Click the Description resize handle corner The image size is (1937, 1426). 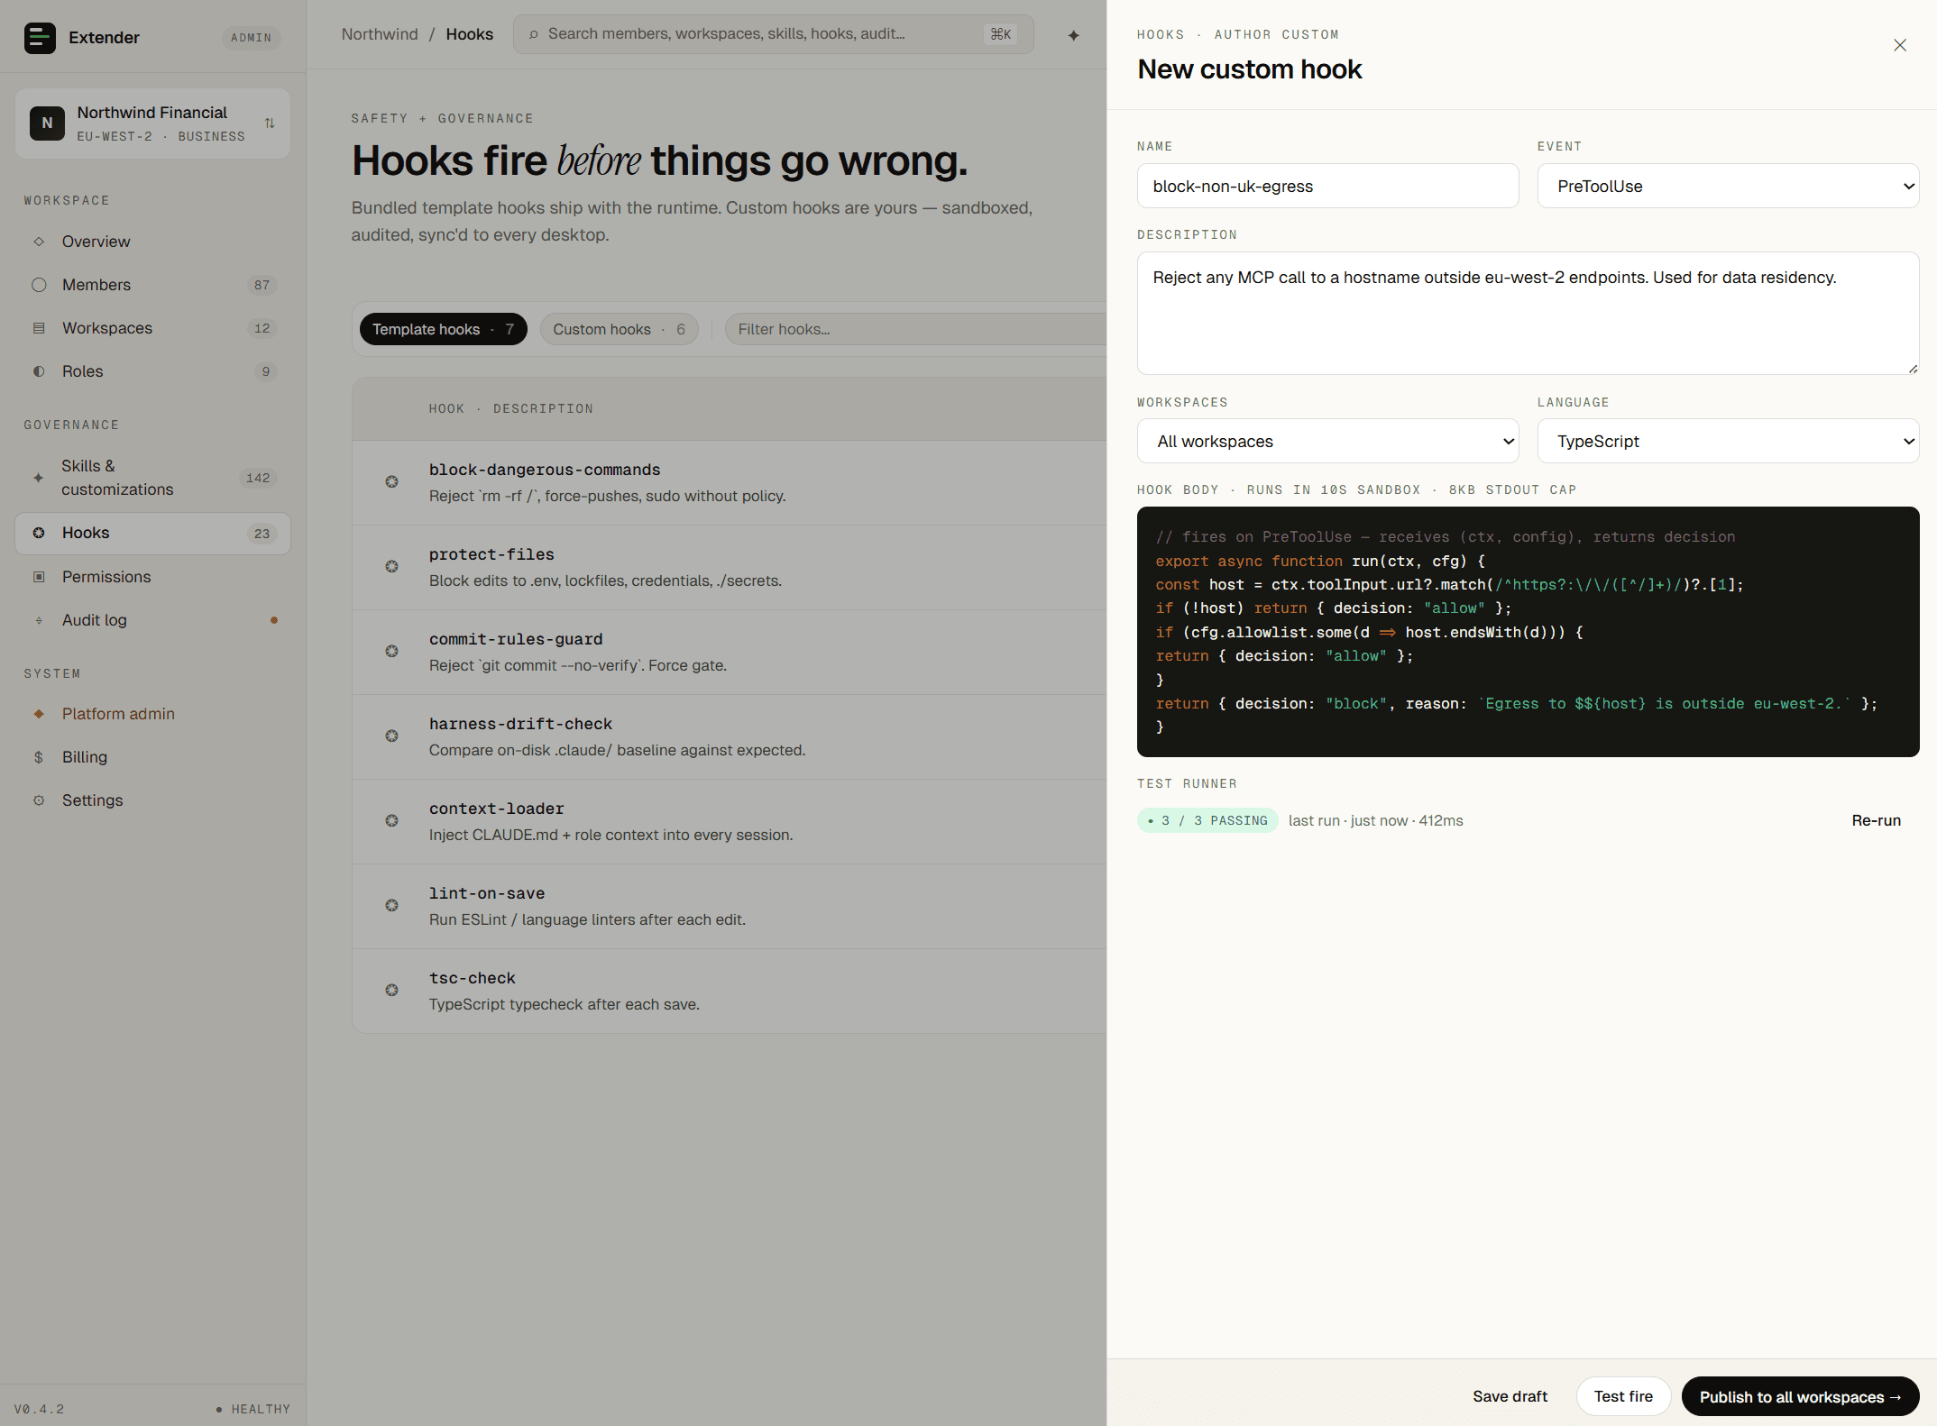coord(1913,368)
